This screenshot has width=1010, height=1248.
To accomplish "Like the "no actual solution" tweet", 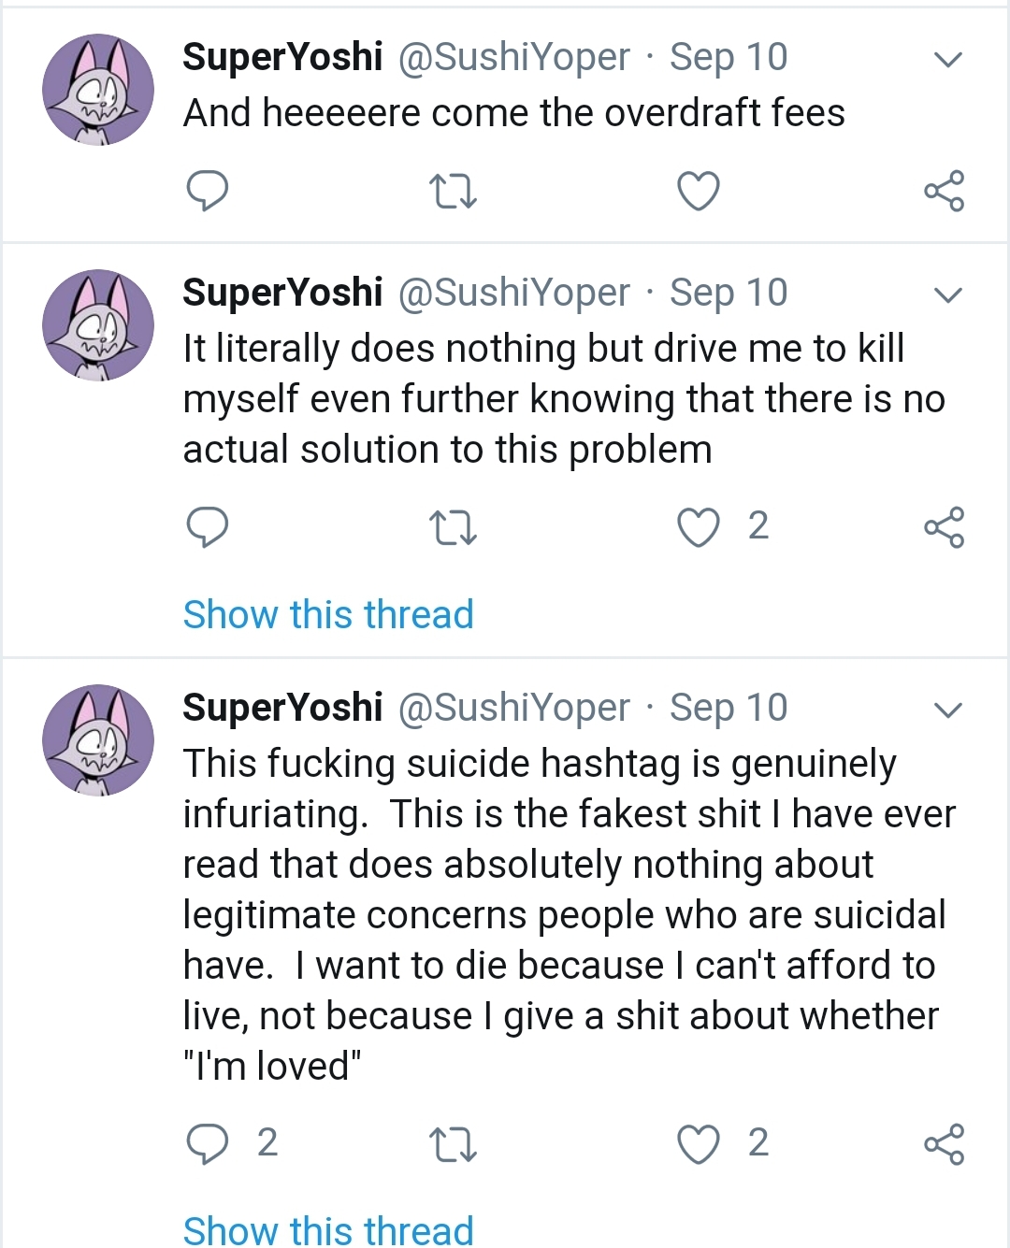I will [698, 527].
